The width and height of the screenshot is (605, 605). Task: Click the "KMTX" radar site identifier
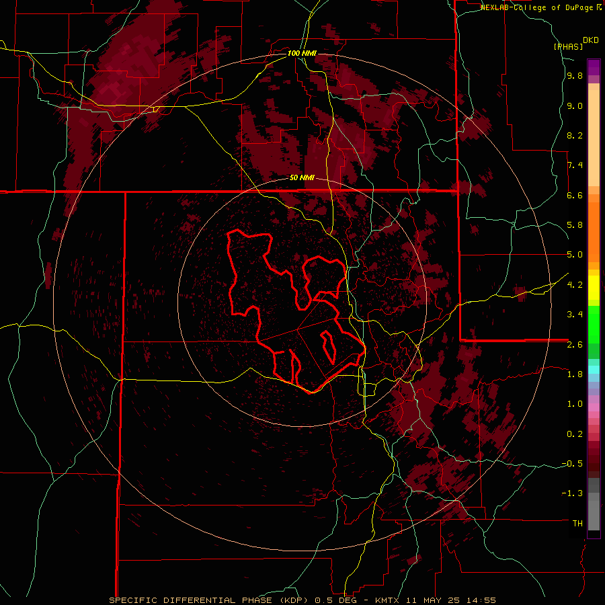(388, 600)
